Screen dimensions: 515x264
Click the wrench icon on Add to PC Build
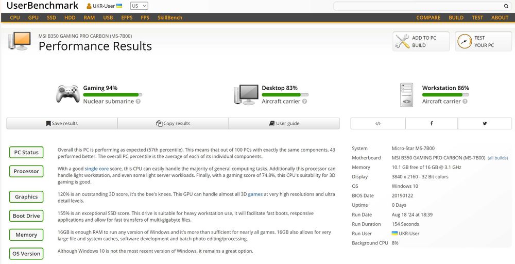pyautogui.click(x=402, y=41)
